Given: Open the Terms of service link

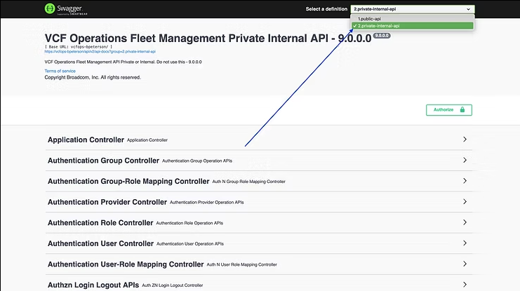Looking at the screenshot, I should pos(60,72).
